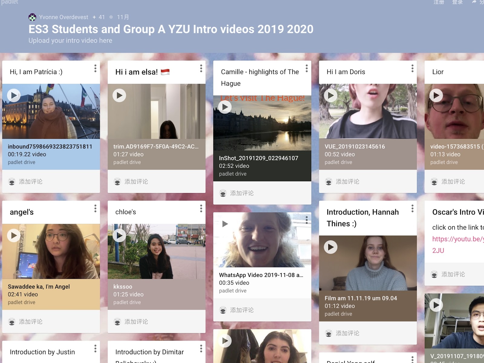Play angel's 'Sawaddee ka' video
Viewport: 484px width, 363px height.
coord(14,236)
